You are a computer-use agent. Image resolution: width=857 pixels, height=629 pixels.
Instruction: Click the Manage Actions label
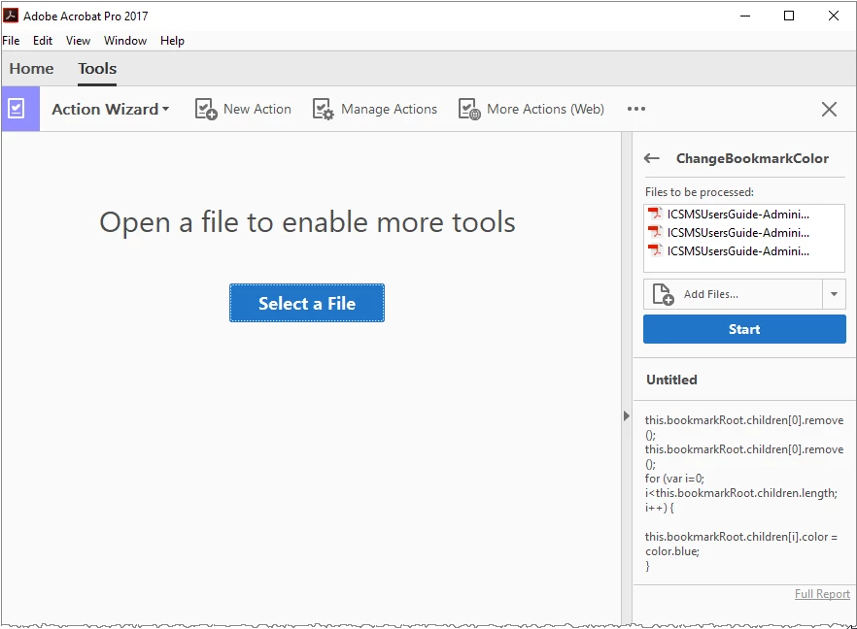(x=389, y=109)
